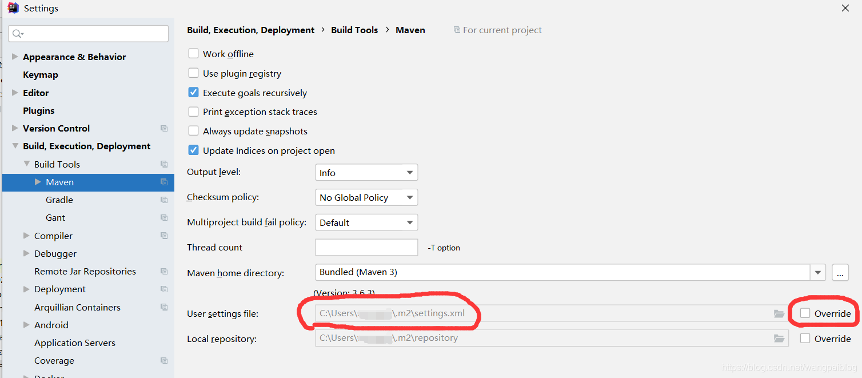Click Maven breadcrumb
The image size is (862, 378).
pos(410,30)
